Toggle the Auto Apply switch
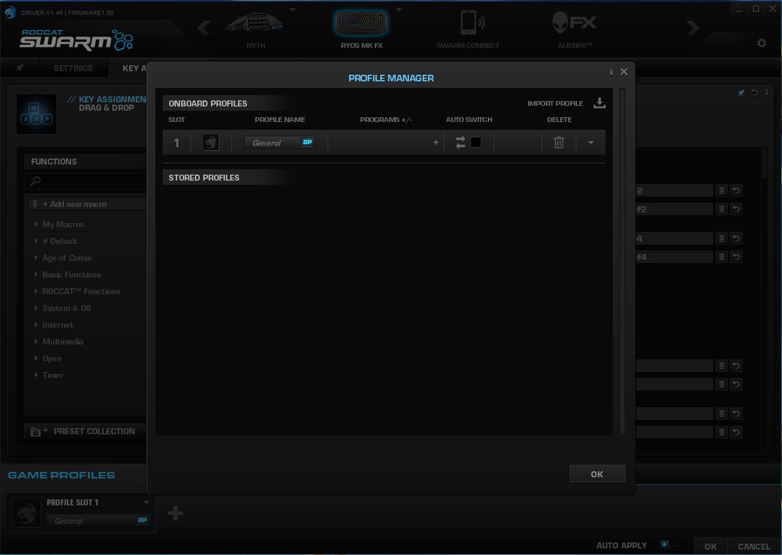The width and height of the screenshot is (782, 555). coord(669,545)
